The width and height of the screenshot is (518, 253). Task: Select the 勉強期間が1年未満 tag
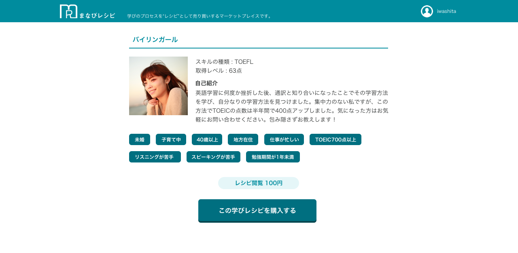(273, 157)
